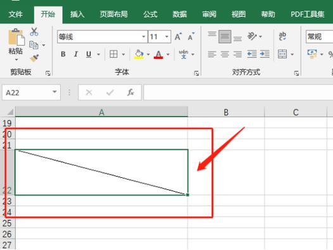Open Font settings dialog launcher

196,73
